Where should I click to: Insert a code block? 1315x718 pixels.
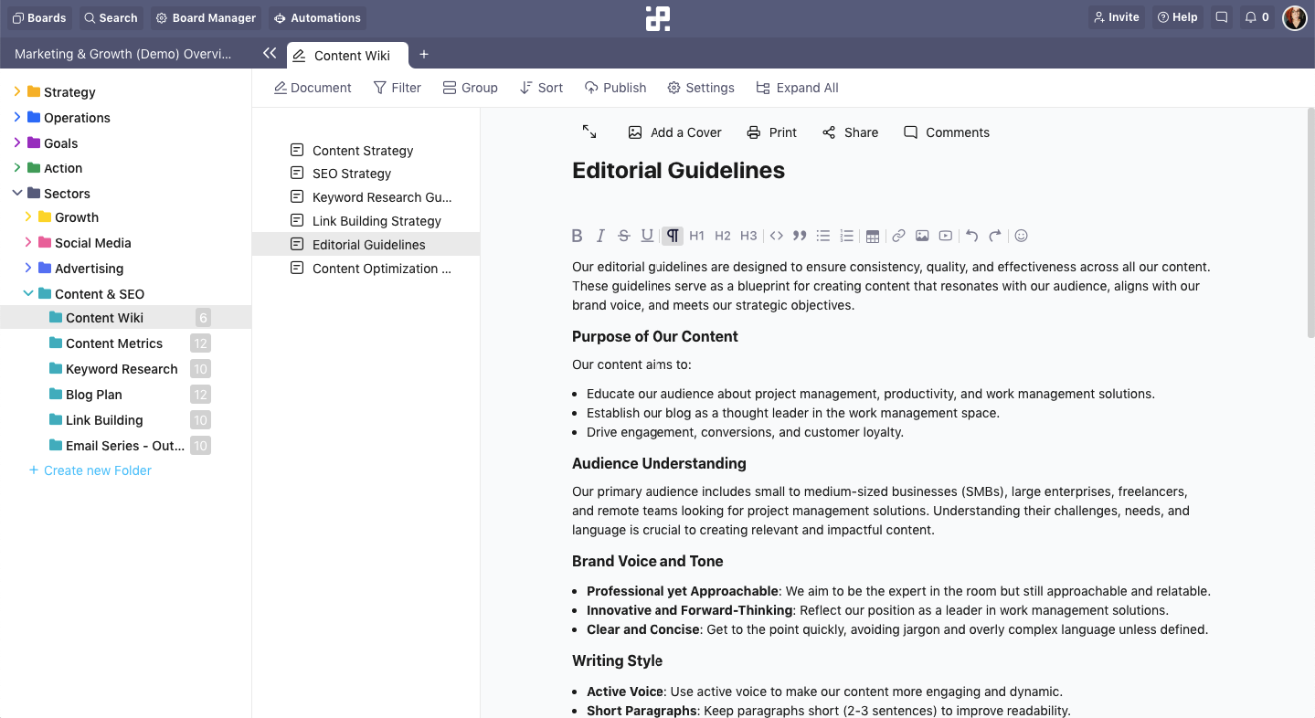(x=776, y=236)
